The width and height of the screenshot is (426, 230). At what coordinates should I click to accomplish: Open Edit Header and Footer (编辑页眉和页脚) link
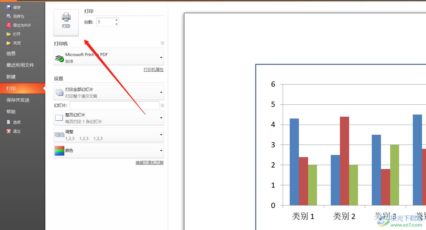click(149, 163)
